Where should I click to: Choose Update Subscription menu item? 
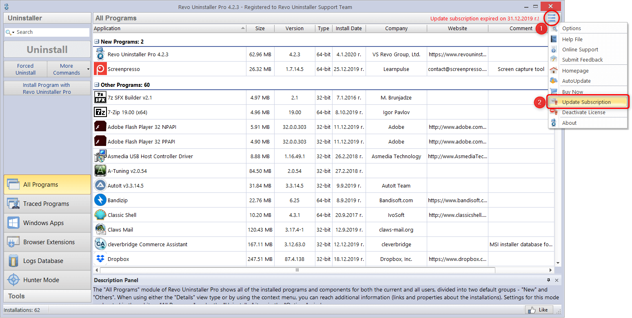[588, 102]
